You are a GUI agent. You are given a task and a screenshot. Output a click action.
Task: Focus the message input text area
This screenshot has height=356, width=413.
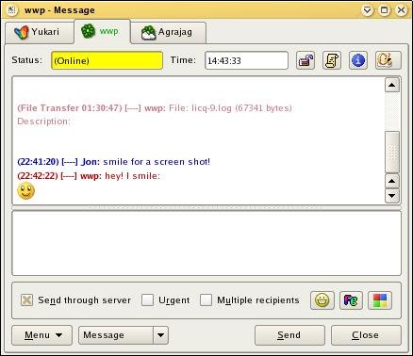pos(206,243)
